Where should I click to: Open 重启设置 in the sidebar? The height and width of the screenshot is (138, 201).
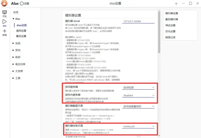click(21, 36)
